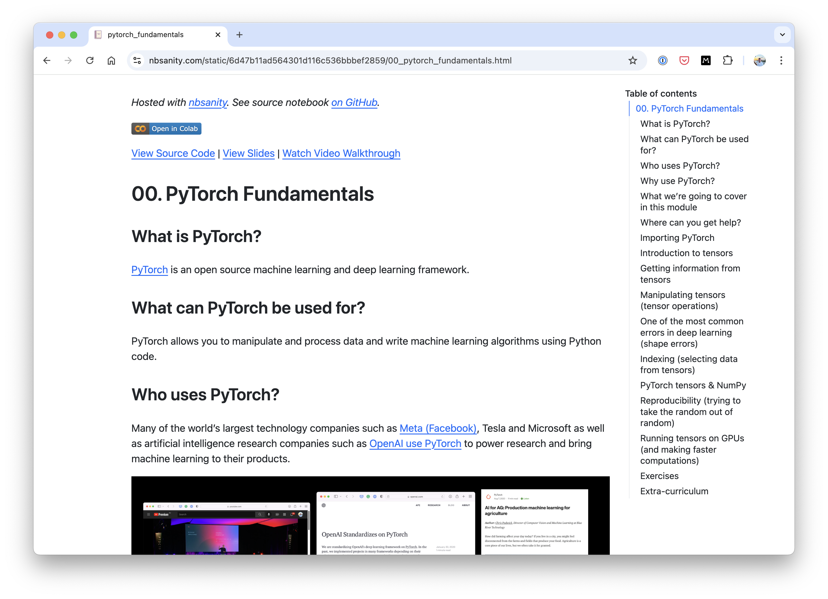Open the View Source Code link
This screenshot has height=599, width=828.
(173, 153)
